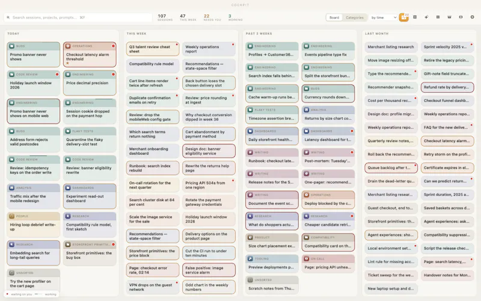Open 'New laptop setup and d...' card
The width and height of the screenshot is (481, 301).
pos(391,289)
